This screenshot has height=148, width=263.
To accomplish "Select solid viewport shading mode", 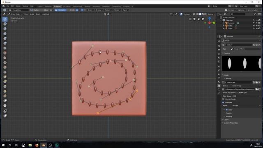I will [200, 14].
